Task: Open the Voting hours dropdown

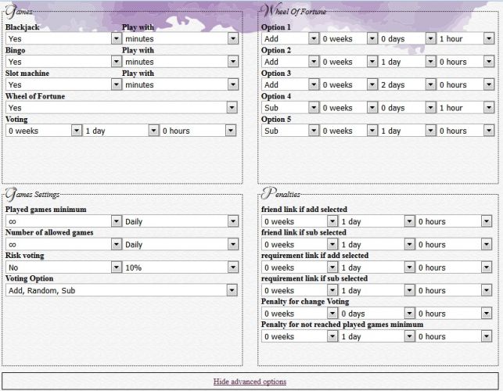Action: coord(198,131)
